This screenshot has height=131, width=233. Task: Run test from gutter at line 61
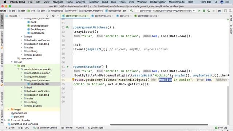pyautogui.click(x=68, y=67)
